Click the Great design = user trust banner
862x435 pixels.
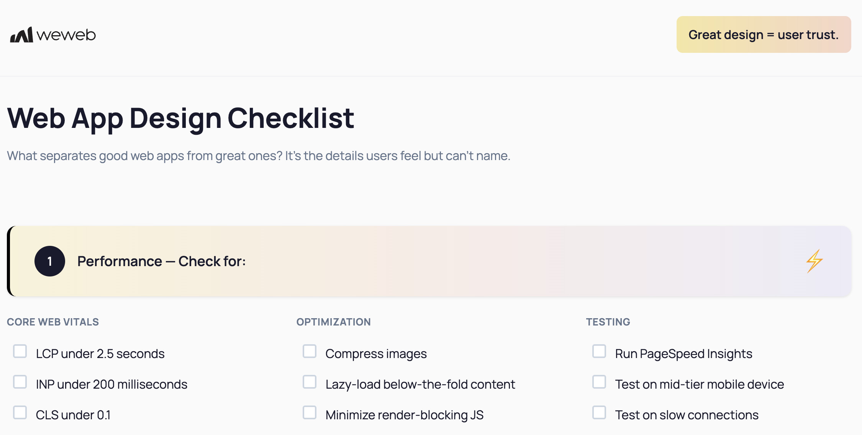coord(764,34)
